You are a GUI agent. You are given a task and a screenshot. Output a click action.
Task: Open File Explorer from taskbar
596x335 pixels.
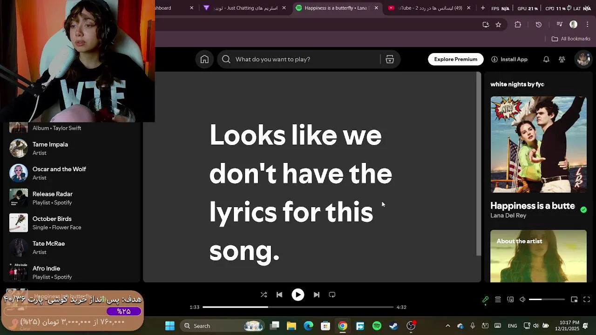pos(291,326)
